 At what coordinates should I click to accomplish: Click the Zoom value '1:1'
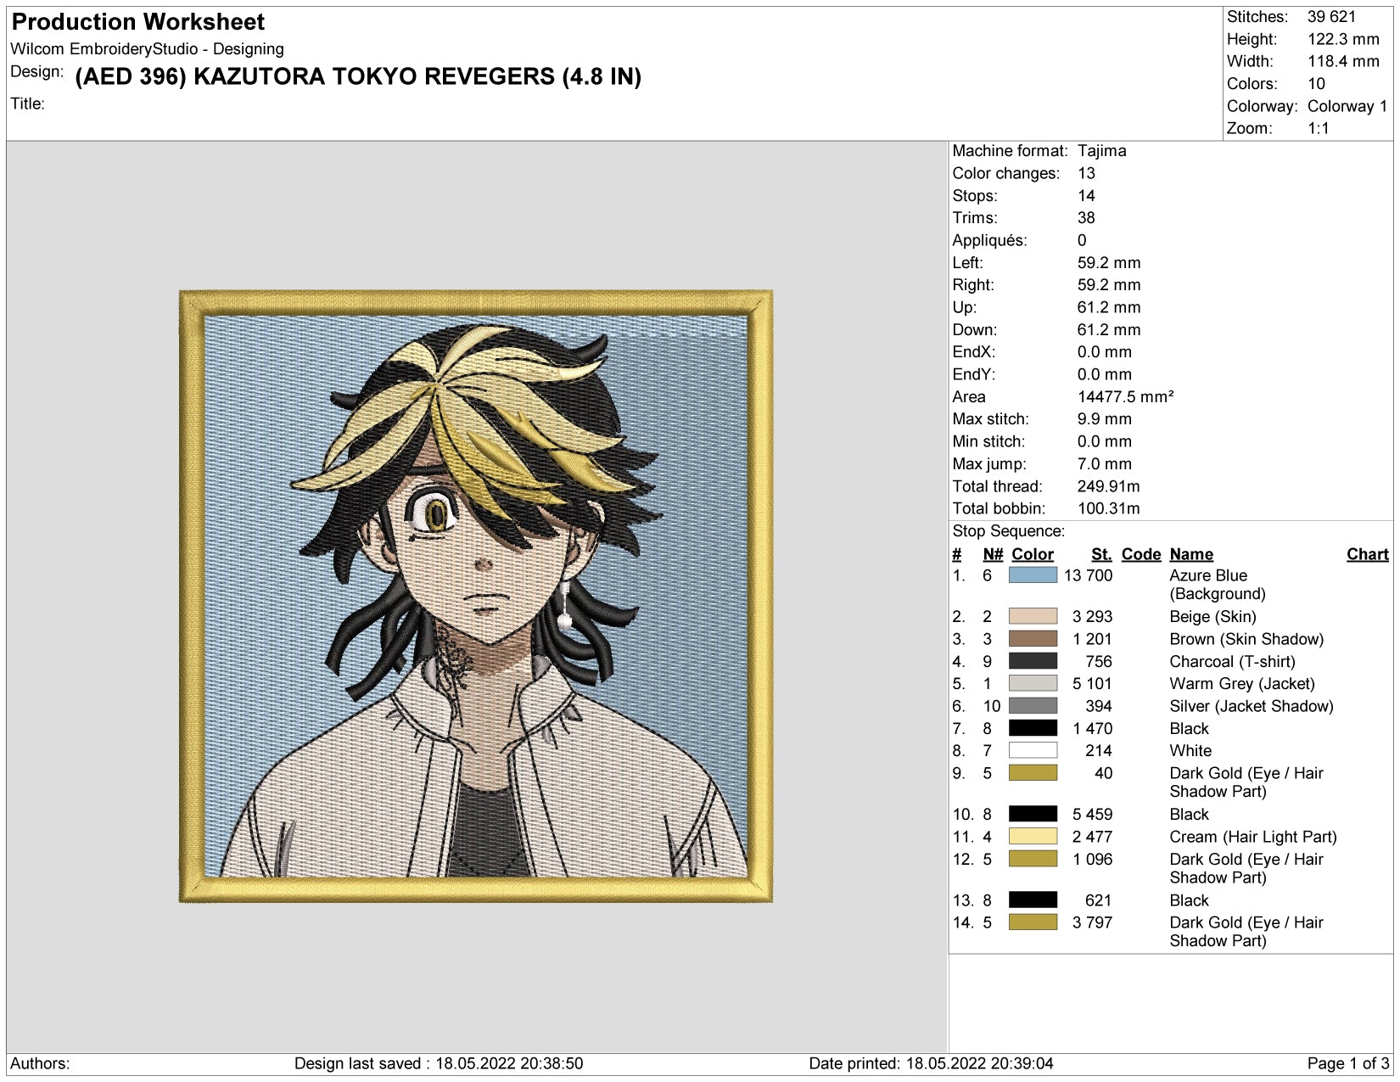pyautogui.click(x=1318, y=128)
